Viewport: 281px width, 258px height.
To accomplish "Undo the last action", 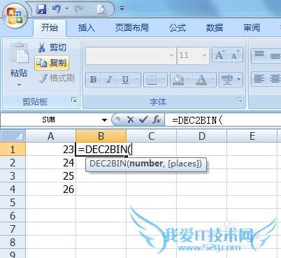I will click(x=57, y=9).
